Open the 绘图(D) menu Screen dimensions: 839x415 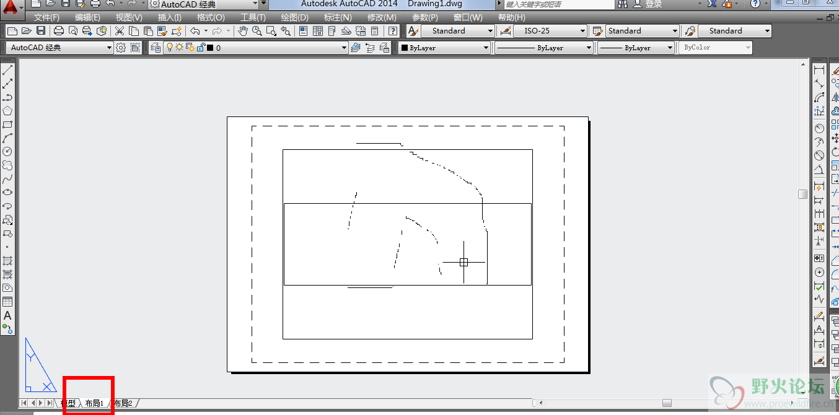click(x=294, y=17)
